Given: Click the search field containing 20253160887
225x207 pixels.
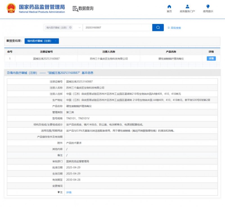Looking at the screenshot, I should (117, 28).
